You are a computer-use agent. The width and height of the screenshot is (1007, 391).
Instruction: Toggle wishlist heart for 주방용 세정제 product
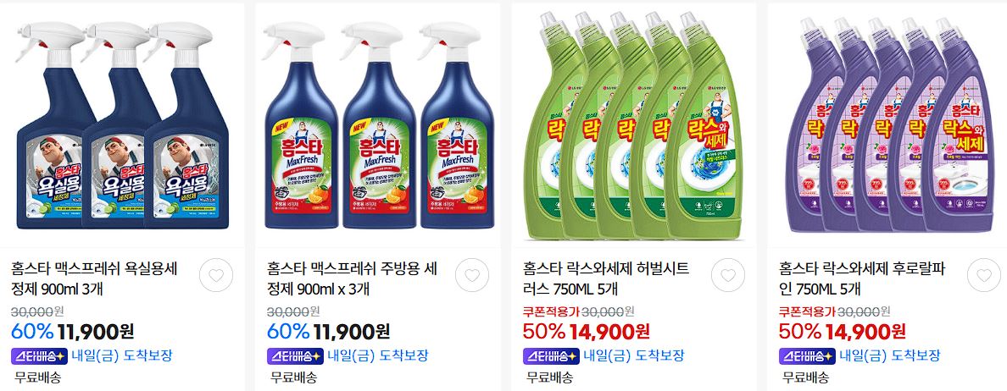[x=472, y=276]
